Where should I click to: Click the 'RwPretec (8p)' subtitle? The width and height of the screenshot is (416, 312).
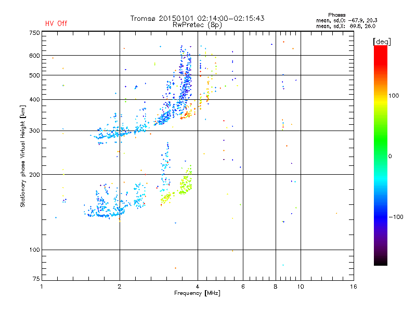point(197,25)
